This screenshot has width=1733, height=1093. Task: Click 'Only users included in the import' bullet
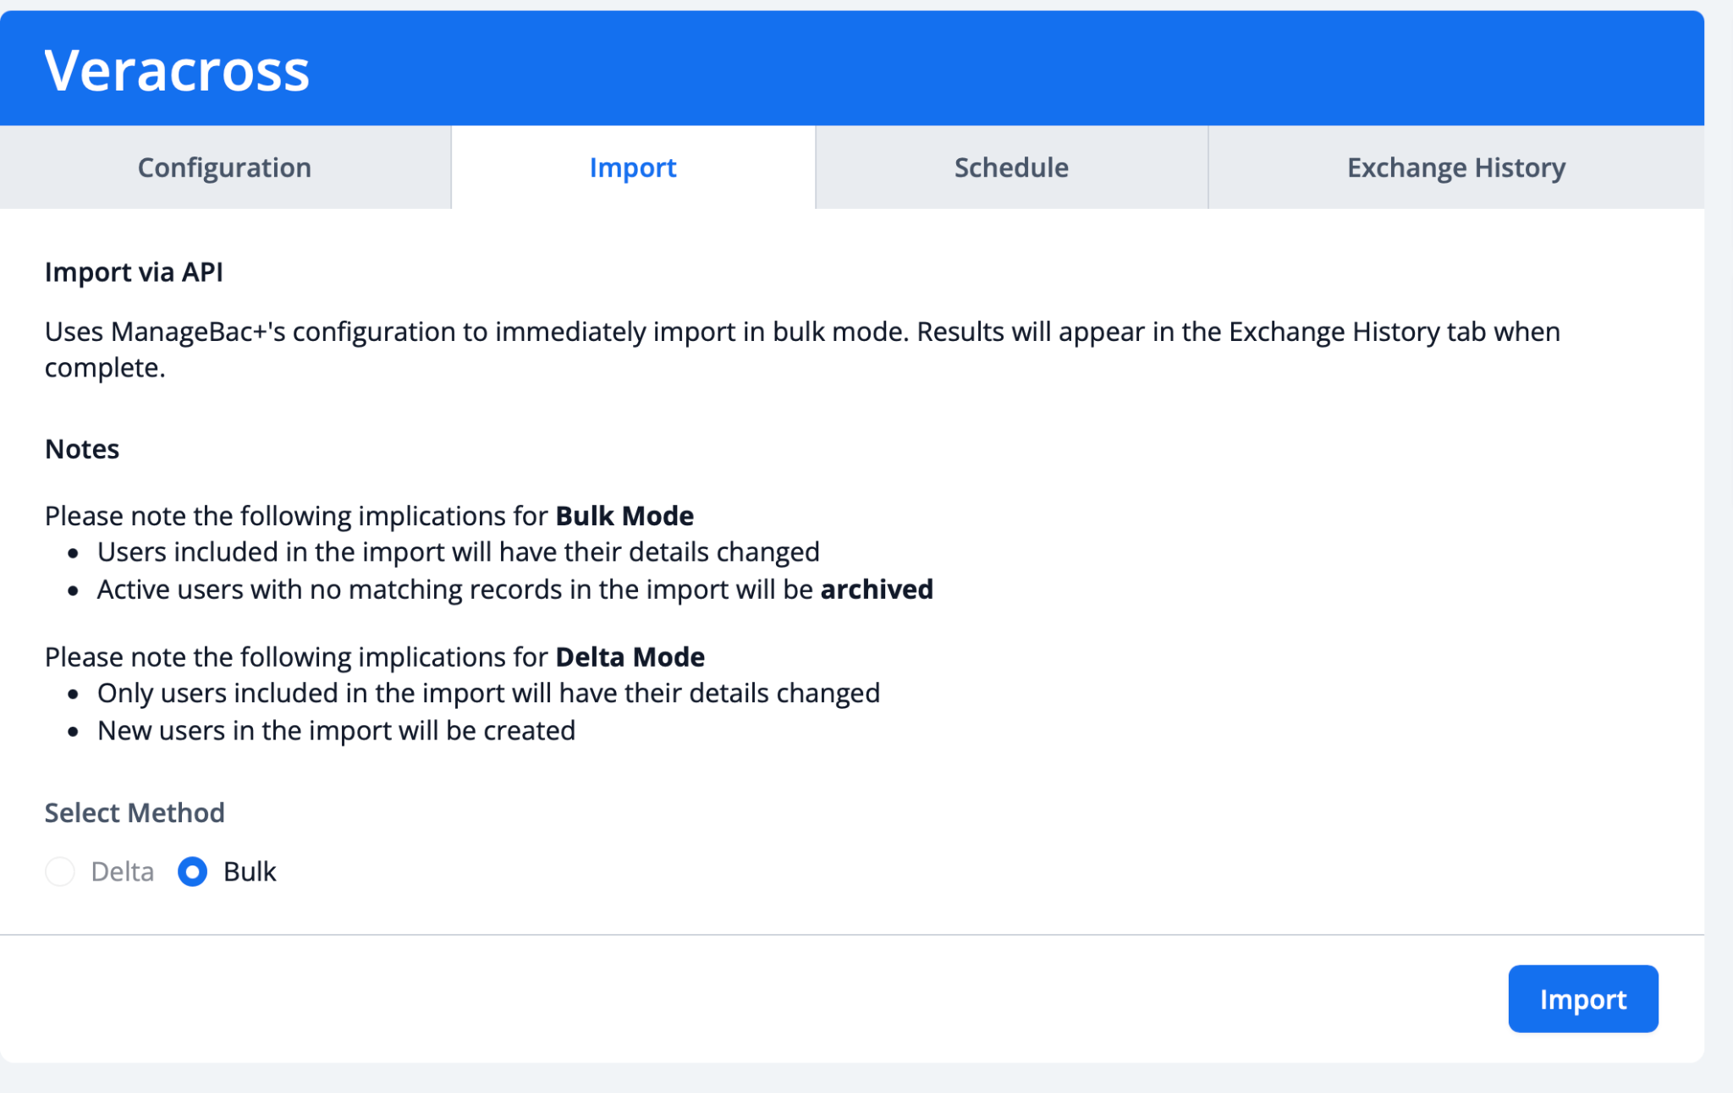point(489,694)
